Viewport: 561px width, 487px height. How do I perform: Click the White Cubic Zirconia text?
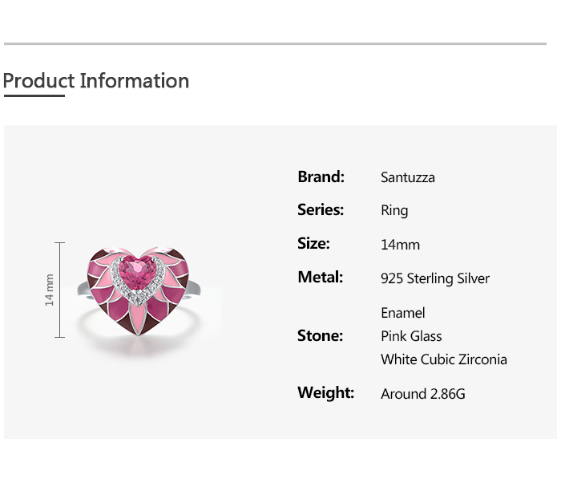(444, 359)
